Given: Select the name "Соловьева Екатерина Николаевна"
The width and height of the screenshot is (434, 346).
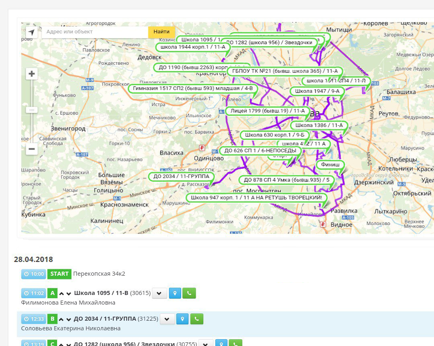Looking at the screenshot, I should (x=71, y=329).
